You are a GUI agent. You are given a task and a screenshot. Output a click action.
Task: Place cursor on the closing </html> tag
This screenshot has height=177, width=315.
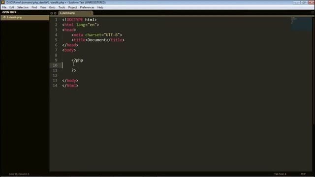(70, 86)
